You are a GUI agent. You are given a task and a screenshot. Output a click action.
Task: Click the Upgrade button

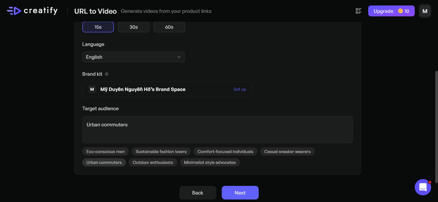(x=391, y=11)
